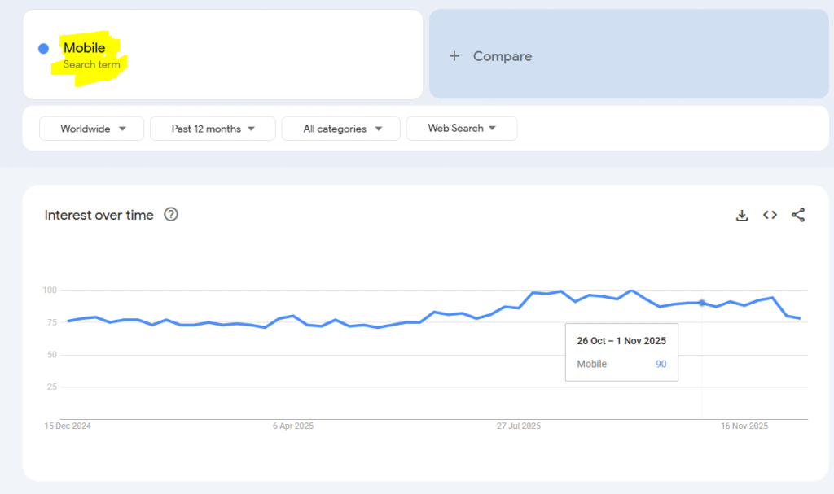Click the 16 Nov 2025 axis label
Viewport: 834px width, 494px height.
[x=744, y=426]
